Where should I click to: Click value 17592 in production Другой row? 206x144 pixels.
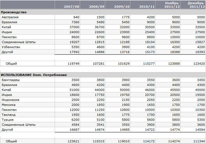click(x=75, y=52)
